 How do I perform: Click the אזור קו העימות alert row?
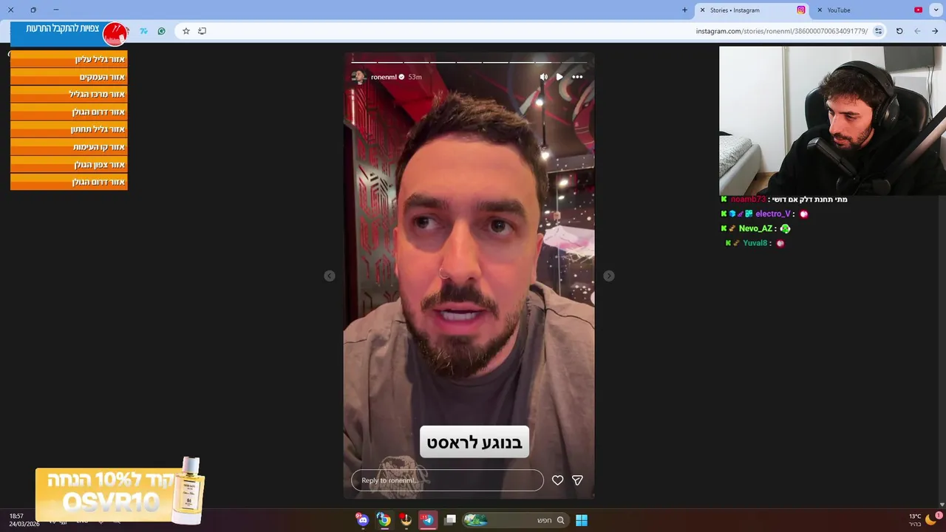pos(69,147)
